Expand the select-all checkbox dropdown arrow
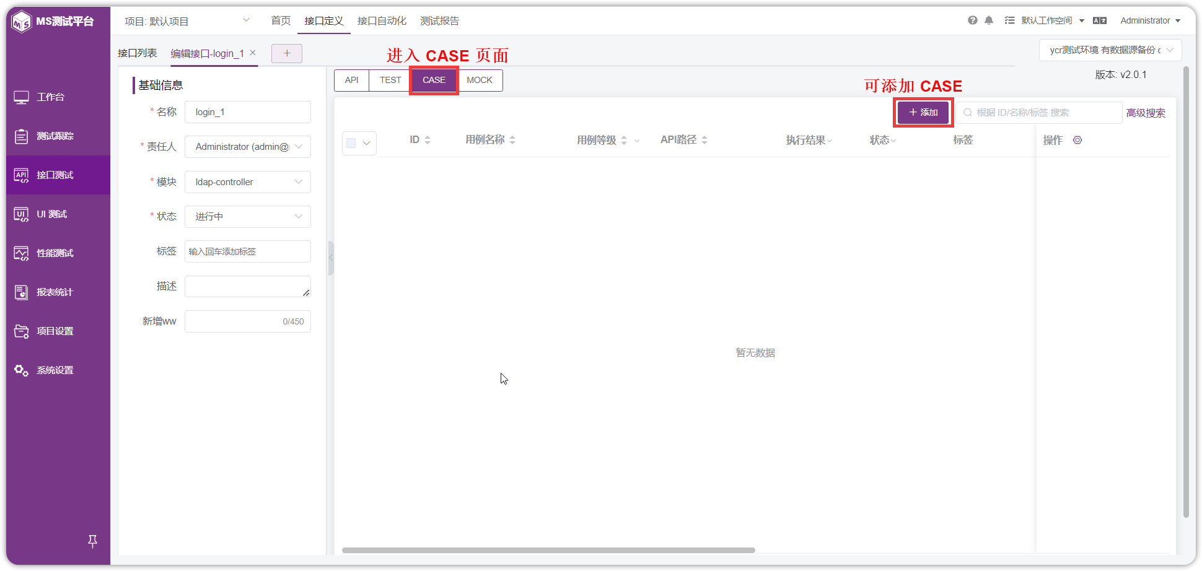The width and height of the screenshot is (1202, 571). [367, 143]
